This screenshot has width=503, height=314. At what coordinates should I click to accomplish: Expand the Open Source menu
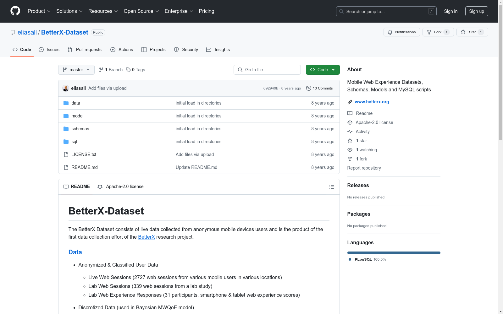click(x=141, y=11)
